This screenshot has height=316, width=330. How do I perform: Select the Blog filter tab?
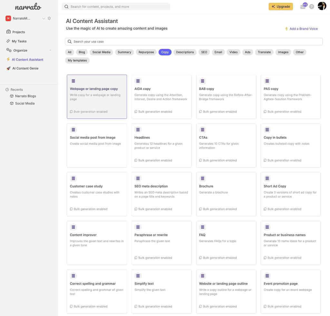(x=82, y=52)
